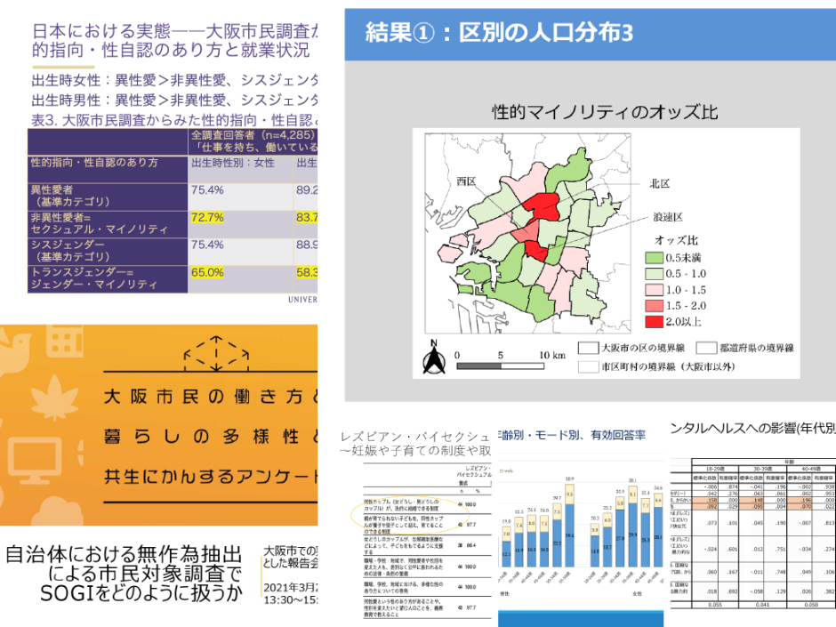Click the time text 13:30～
This screenshot has height=627, width=836.
pyautogui.click(x=290, y=599)
